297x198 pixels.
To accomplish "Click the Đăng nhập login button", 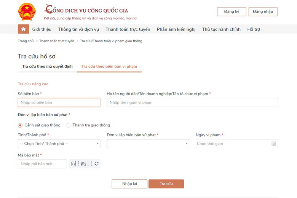I will click(263, 11).
